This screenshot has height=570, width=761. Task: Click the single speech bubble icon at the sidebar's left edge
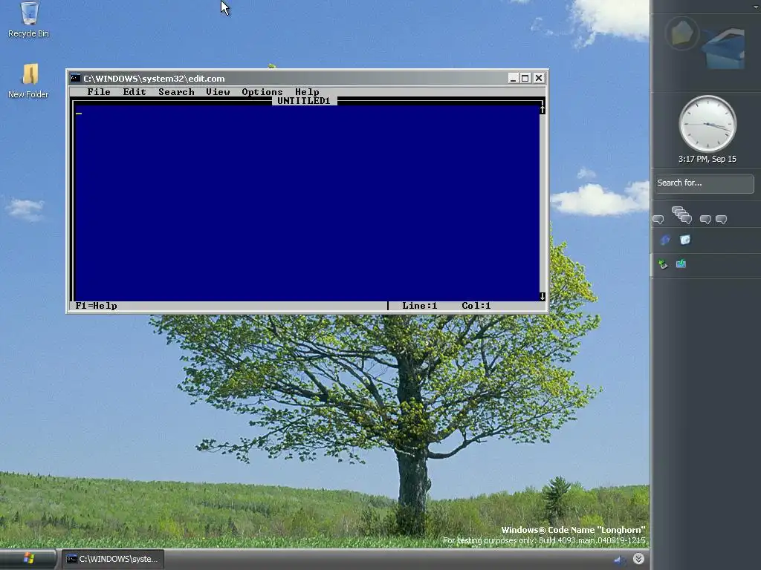point(658,220)
